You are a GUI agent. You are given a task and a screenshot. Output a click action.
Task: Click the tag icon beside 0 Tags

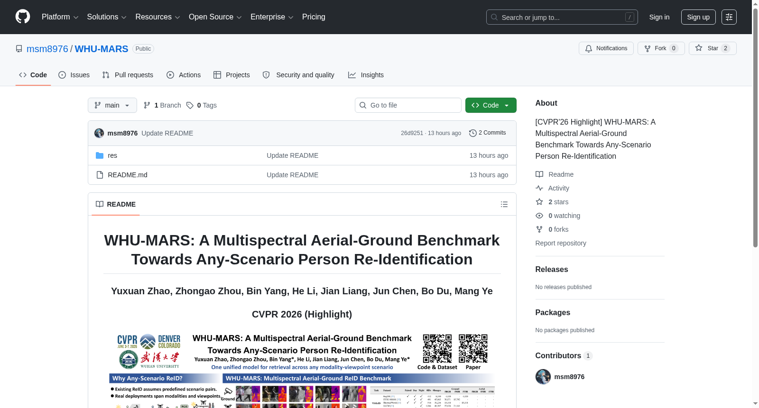[x=190, y=105]
